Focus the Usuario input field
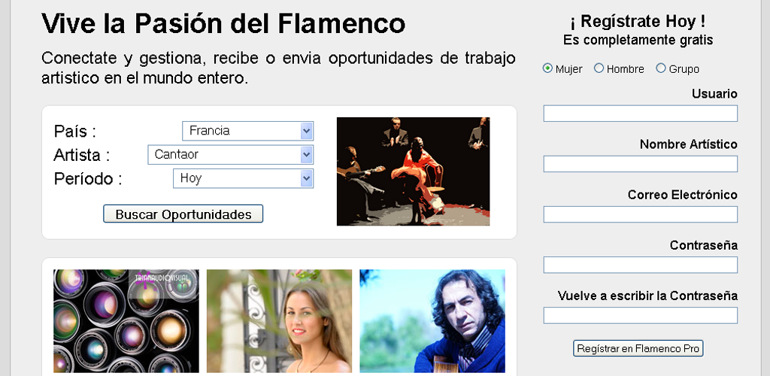 [641, 114]
